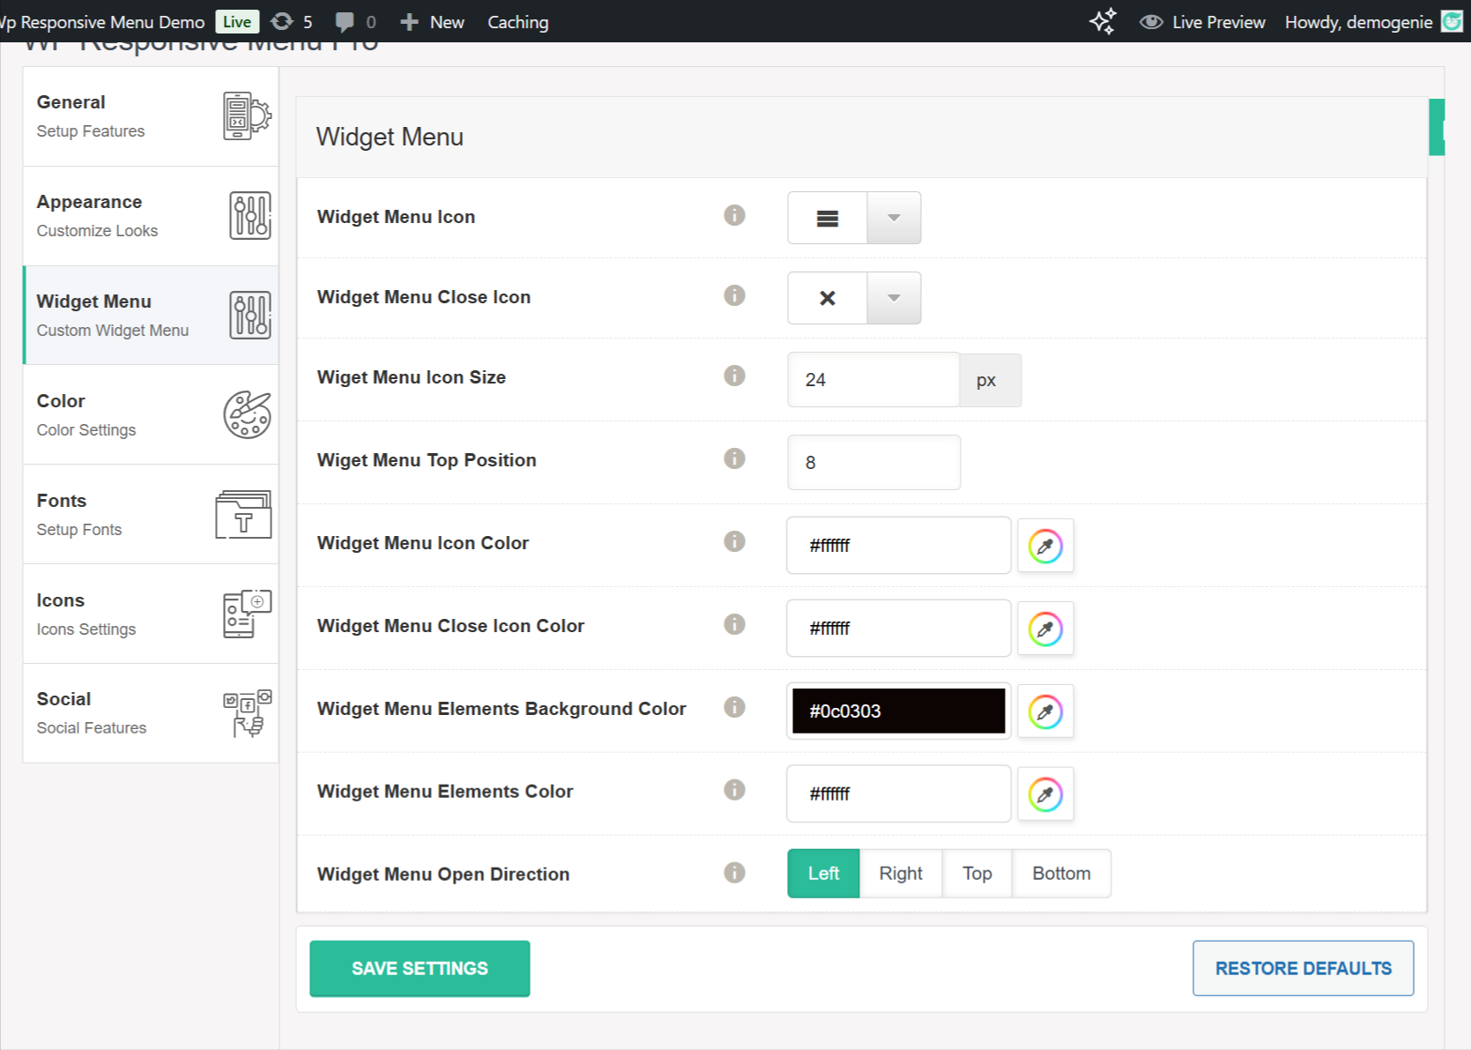Screen dimensions: 1471x1050
Task: Click the sparkle AI icon in admin bar
Action: (x=1103, y=21)
